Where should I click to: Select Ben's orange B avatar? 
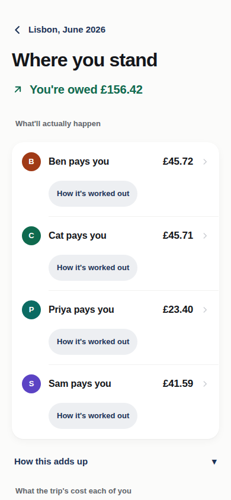click(x=31, y=162)
